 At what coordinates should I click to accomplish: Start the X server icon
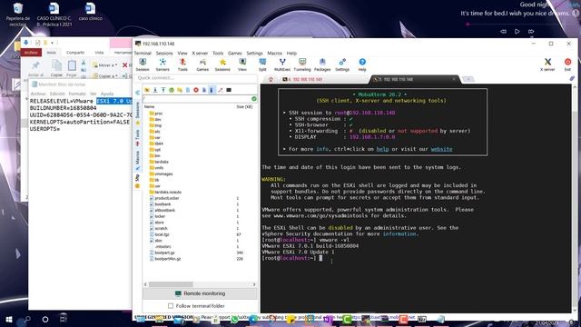(547, 64)
